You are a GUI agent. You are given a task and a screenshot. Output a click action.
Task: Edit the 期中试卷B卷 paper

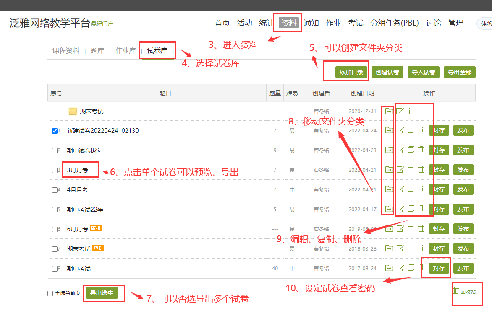click(x=400, y=150)
